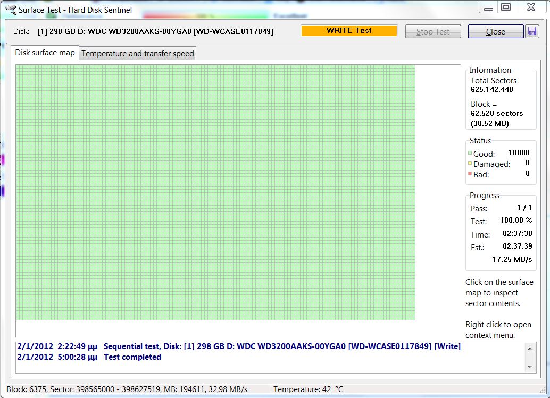Click the 'Block: 6375, Sector' status bar entry
The image size is (550, 398).
(127, 389)
